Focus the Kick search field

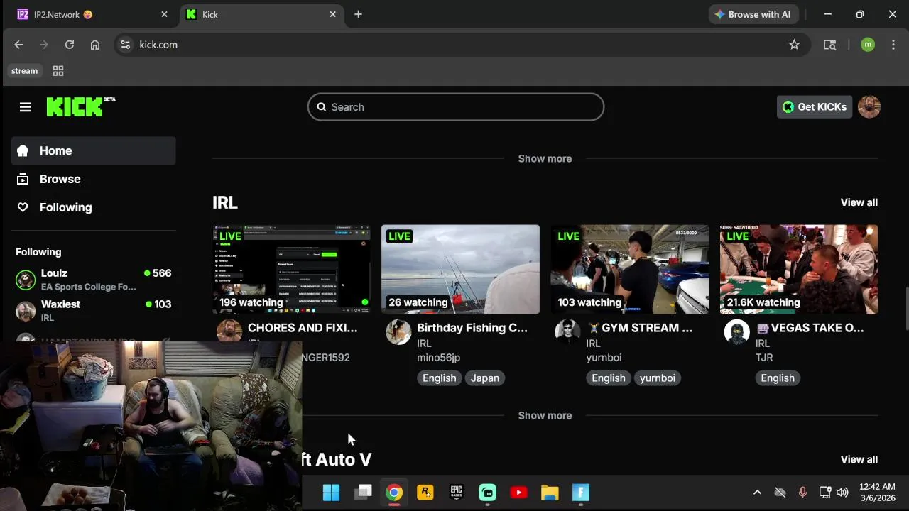point(456,107)
